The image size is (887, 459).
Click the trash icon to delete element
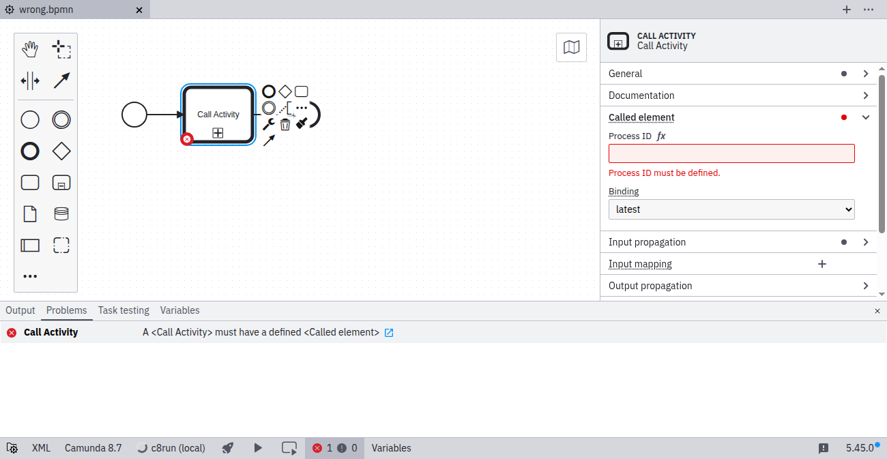pyautogui.click(x=285, y=124)
